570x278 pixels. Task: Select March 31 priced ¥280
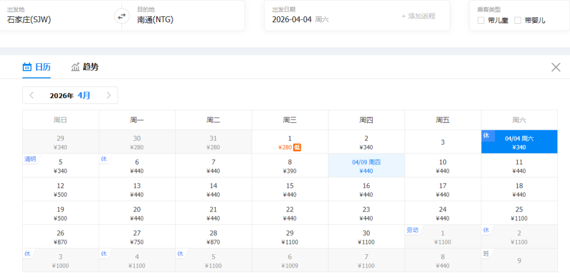tap(213, 142)
